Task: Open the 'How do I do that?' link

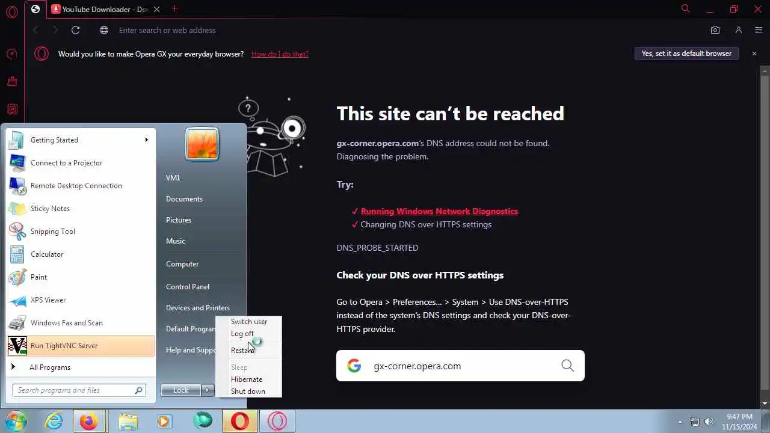Action: click(280, 54)
